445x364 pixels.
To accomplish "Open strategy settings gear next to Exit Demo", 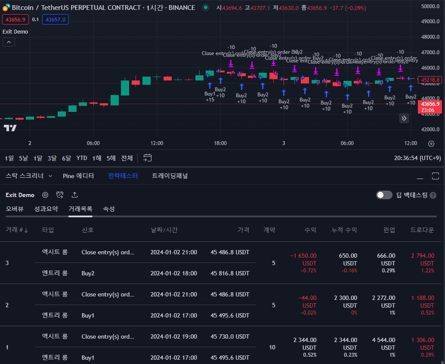I will 45,195.
